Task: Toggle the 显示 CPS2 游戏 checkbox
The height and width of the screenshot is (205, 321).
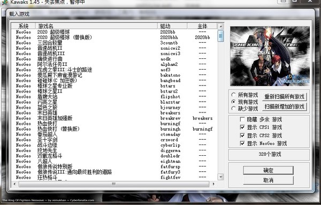Action: 242,135
